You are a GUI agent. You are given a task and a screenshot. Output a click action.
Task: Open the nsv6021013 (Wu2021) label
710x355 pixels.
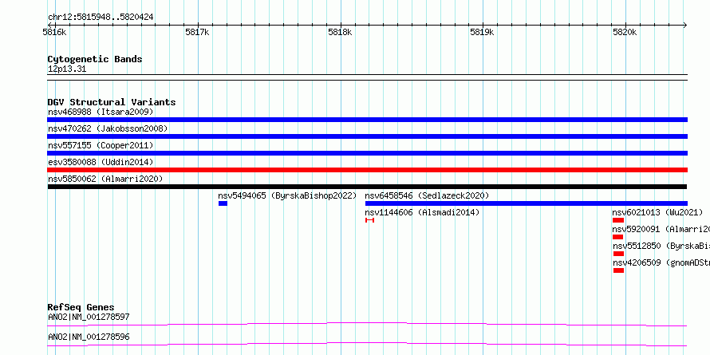(x=657, y=212)
